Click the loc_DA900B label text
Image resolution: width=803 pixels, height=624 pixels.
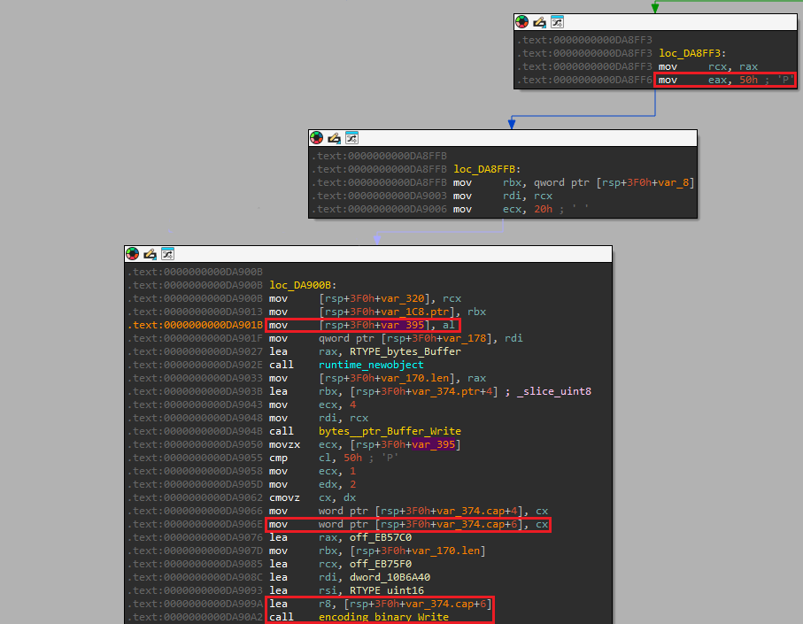pyautogui.click(x=303, y=285)
